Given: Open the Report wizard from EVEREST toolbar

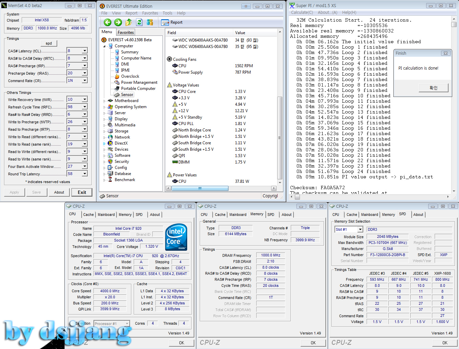Looking at the screenshot, I should click(172, 22).
